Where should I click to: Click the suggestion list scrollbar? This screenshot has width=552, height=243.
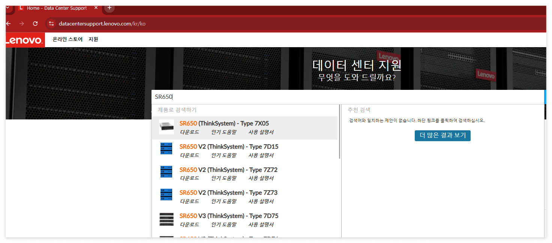click(x=340, y=132)
